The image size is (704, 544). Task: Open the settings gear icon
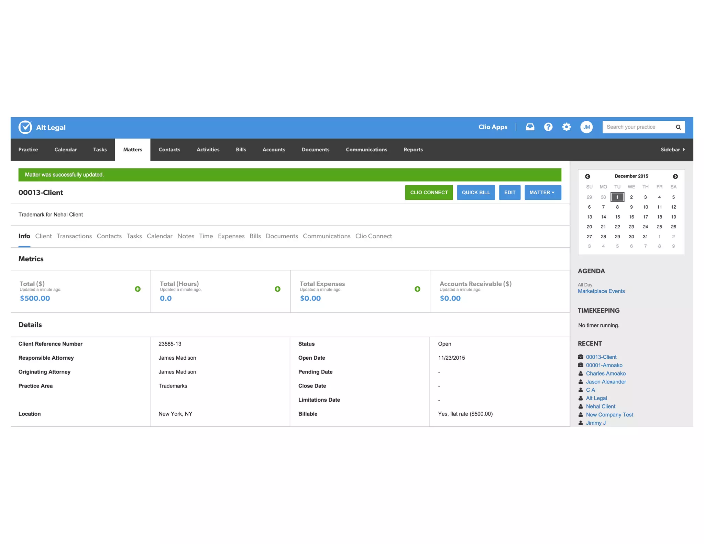pos(566,127)
